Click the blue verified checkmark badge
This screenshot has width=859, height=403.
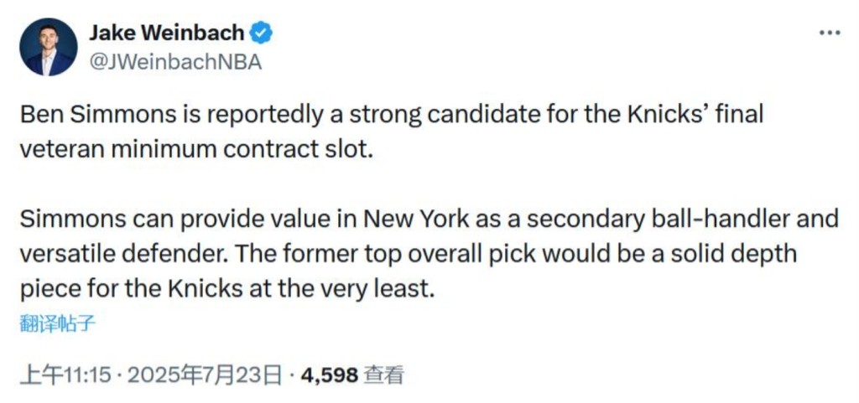click(262, 34)
